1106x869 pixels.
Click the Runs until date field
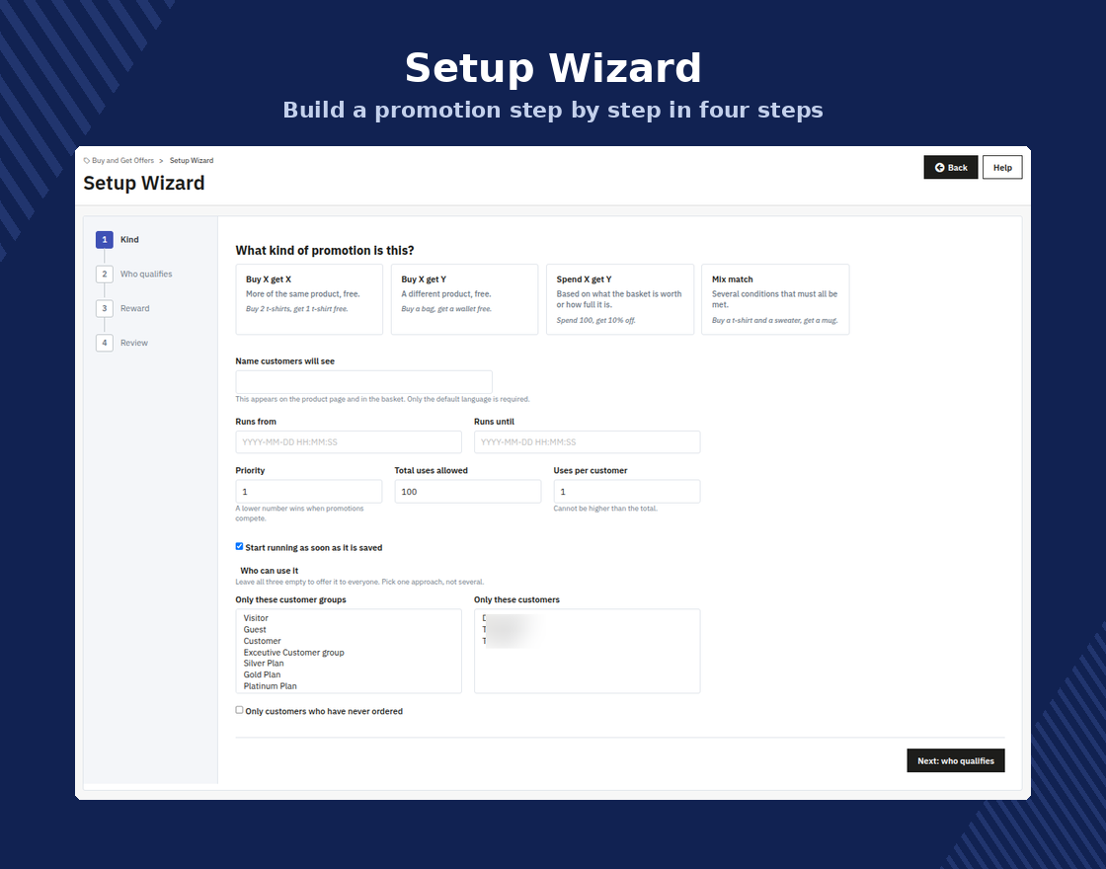[x=587, y=442]
